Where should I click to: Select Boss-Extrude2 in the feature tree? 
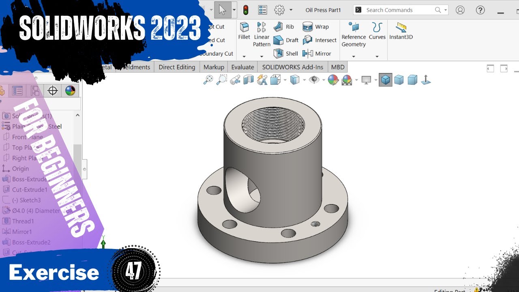26,242
